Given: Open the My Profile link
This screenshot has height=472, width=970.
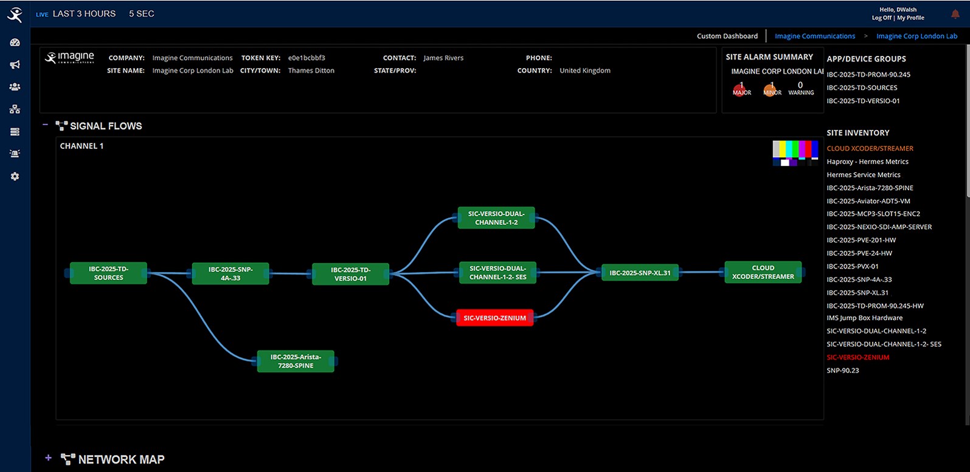Looking at the screenshot, I should click(x=910, y=18).
